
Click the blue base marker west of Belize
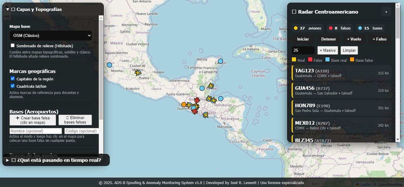202,88
